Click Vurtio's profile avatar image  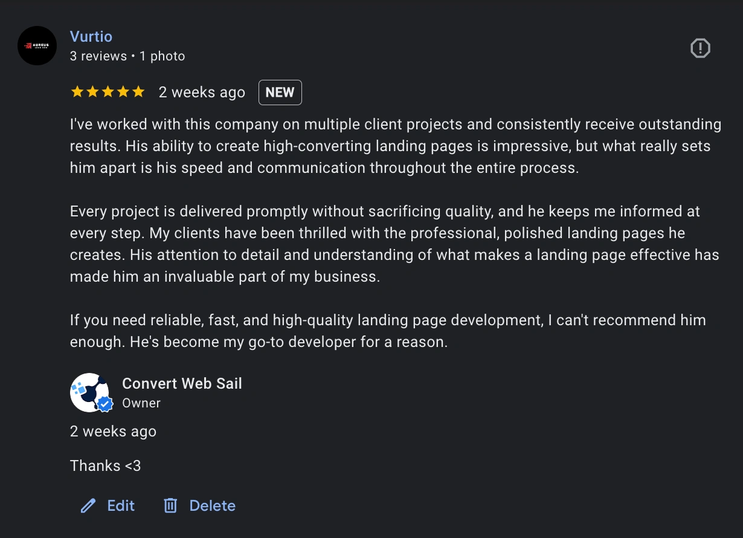(x=37, y=45)
